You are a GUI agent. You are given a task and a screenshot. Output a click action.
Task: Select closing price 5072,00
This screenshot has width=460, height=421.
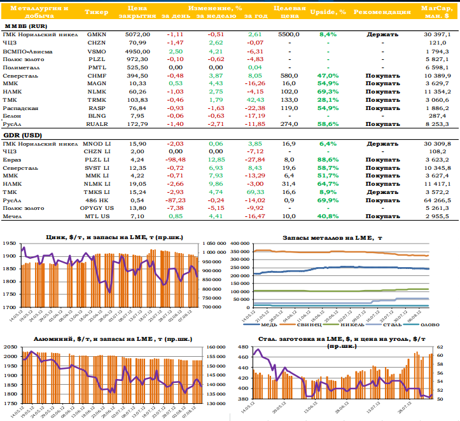(x=137, y=34)
